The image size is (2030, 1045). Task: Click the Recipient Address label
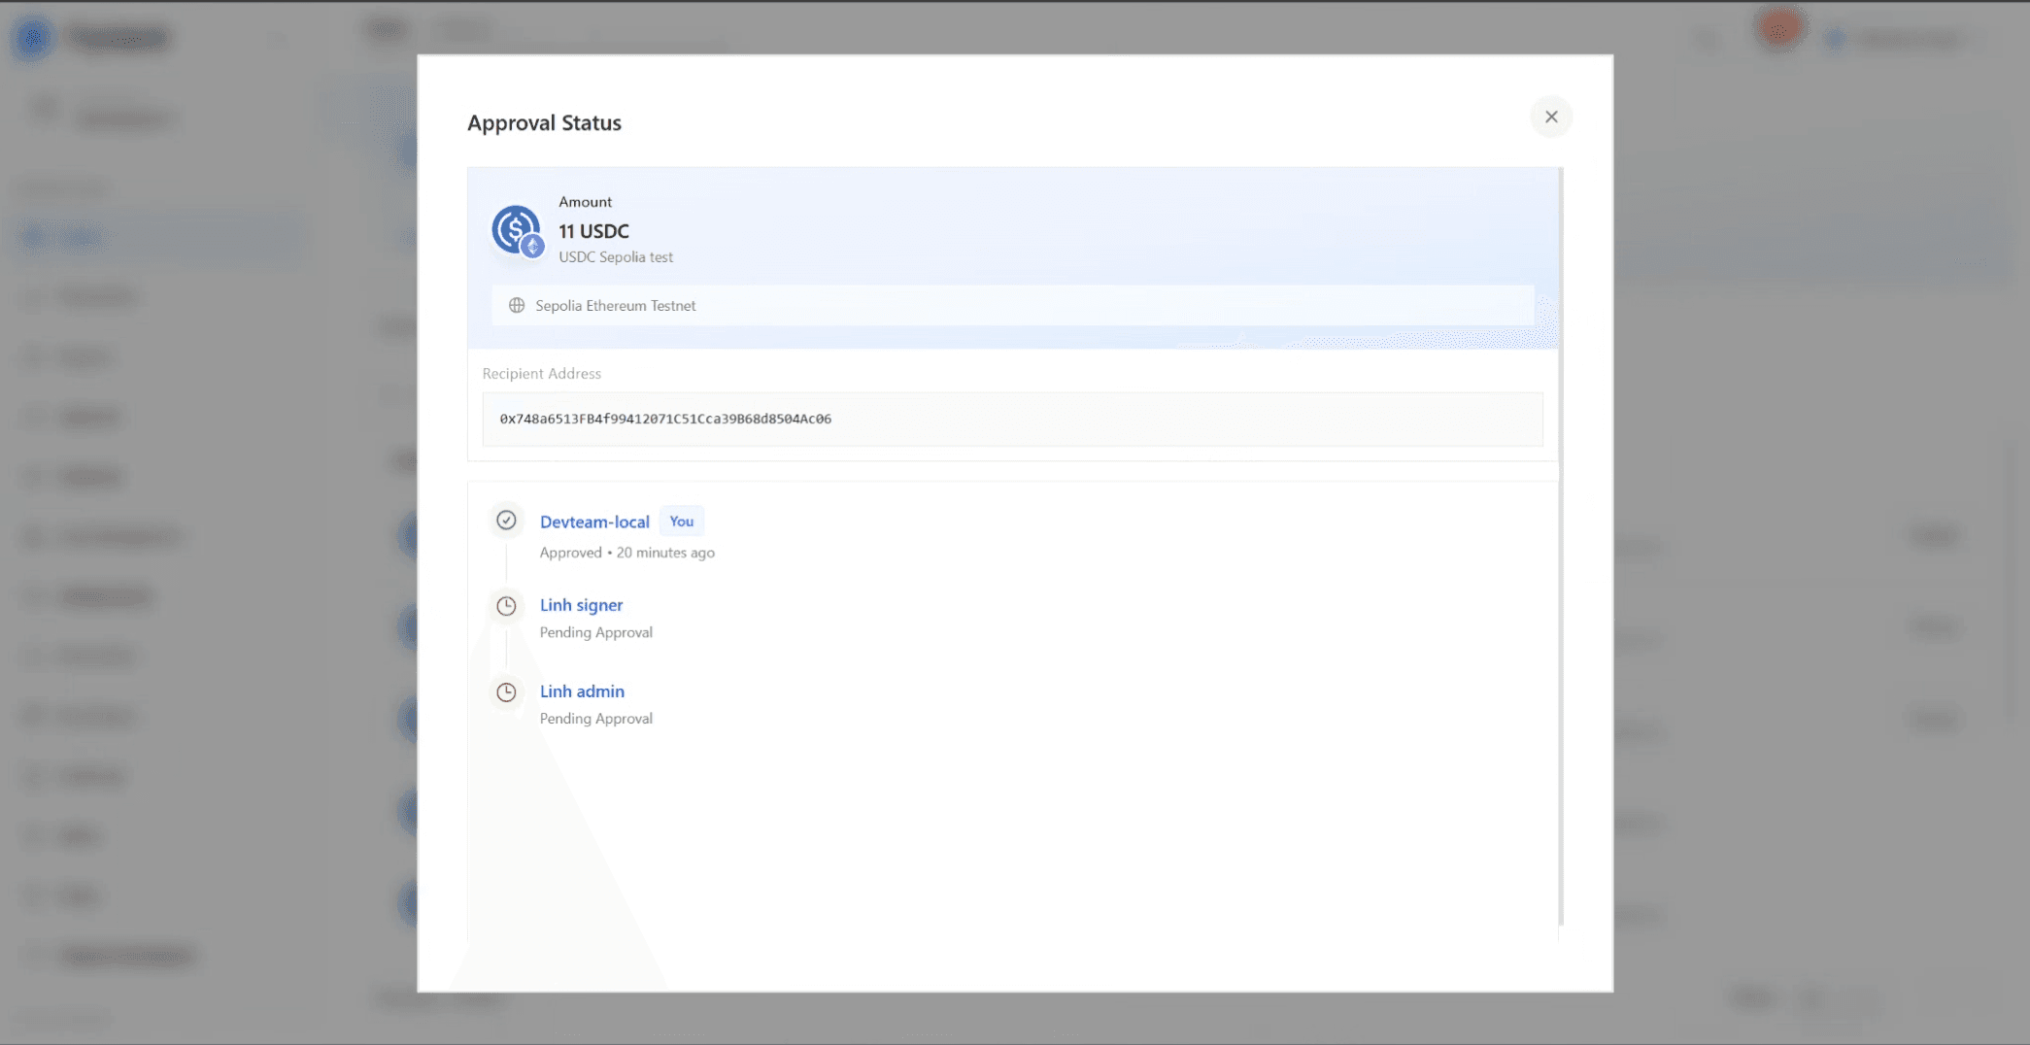pyautogui.click(x=542, y=374)
